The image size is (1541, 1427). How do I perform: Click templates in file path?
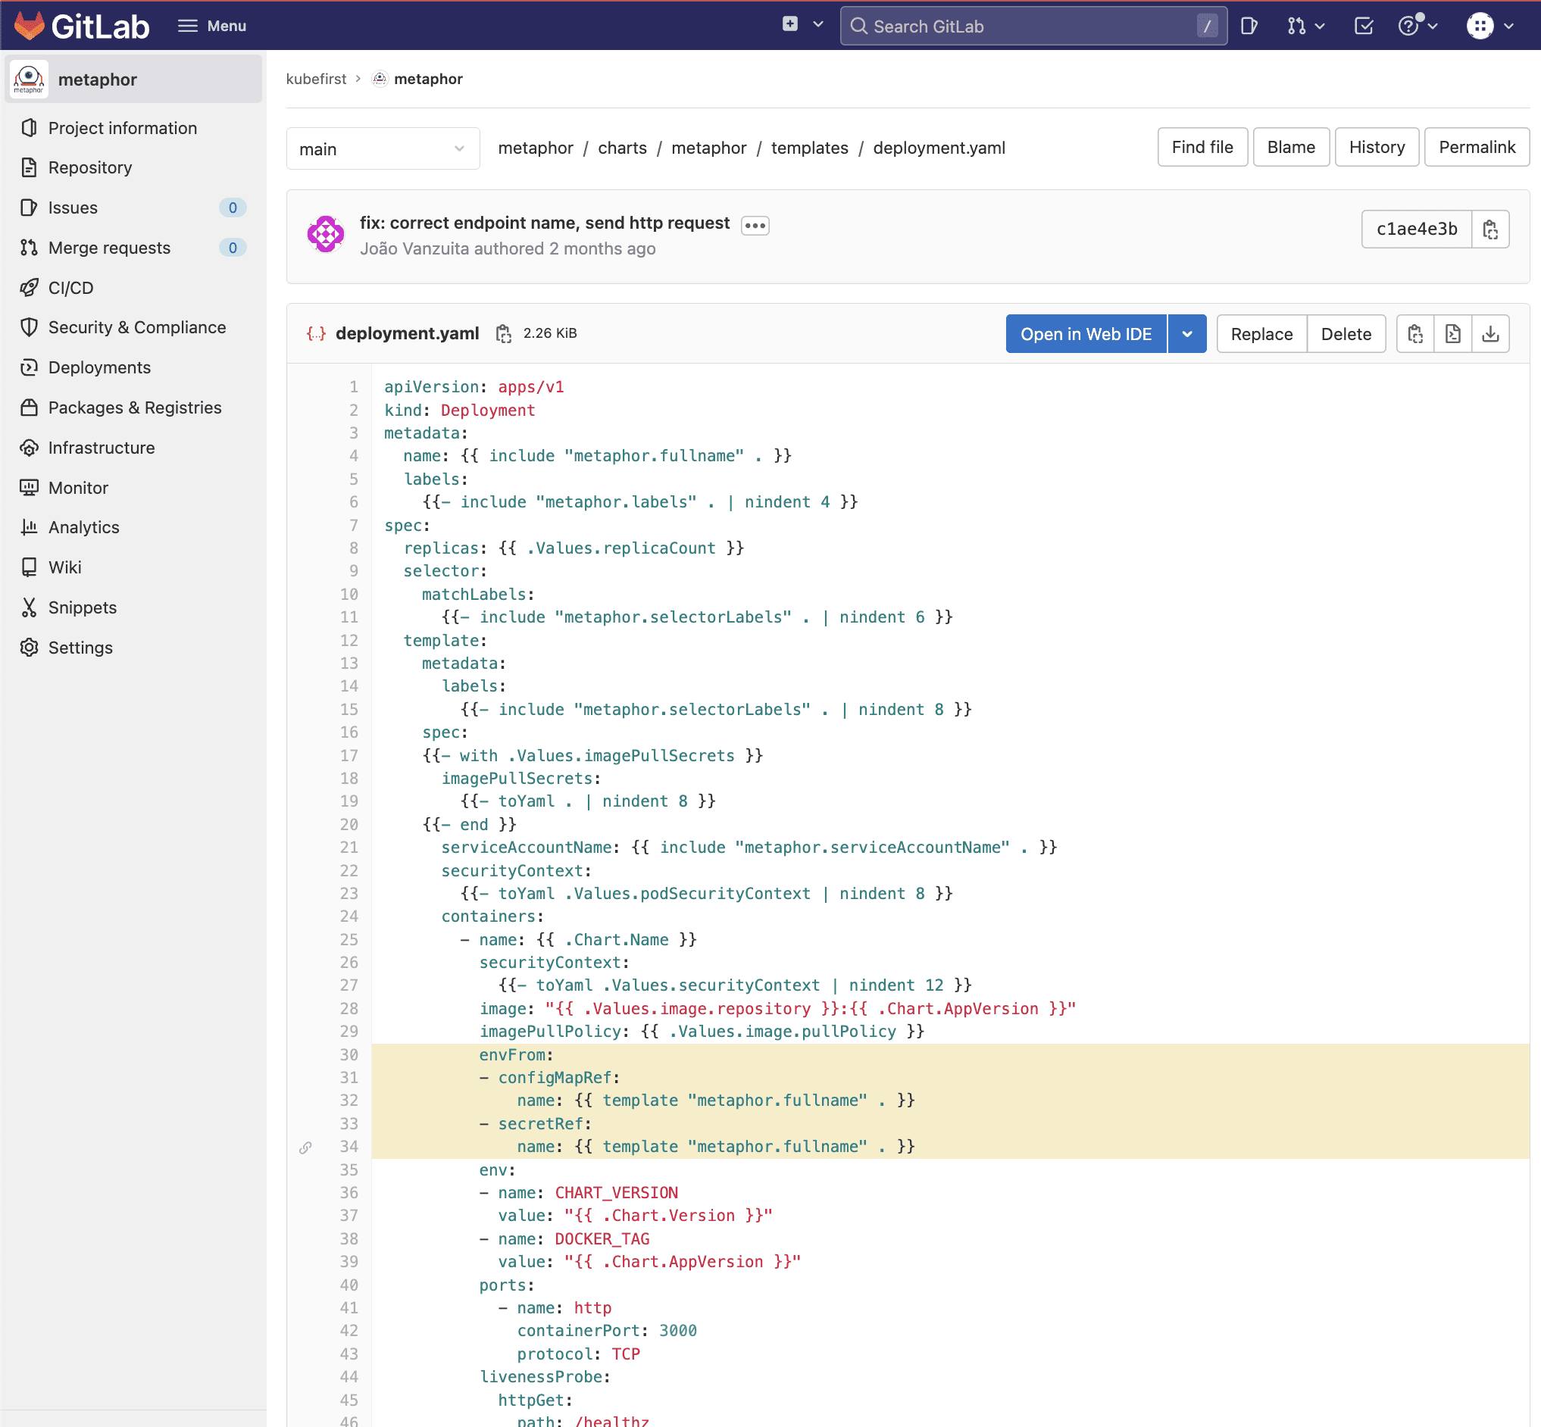click(x=809, y=148)
